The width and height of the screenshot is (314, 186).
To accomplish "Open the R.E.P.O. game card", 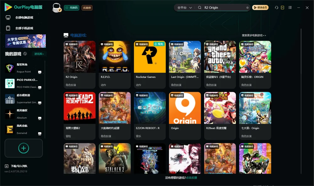I will [115, 64].
